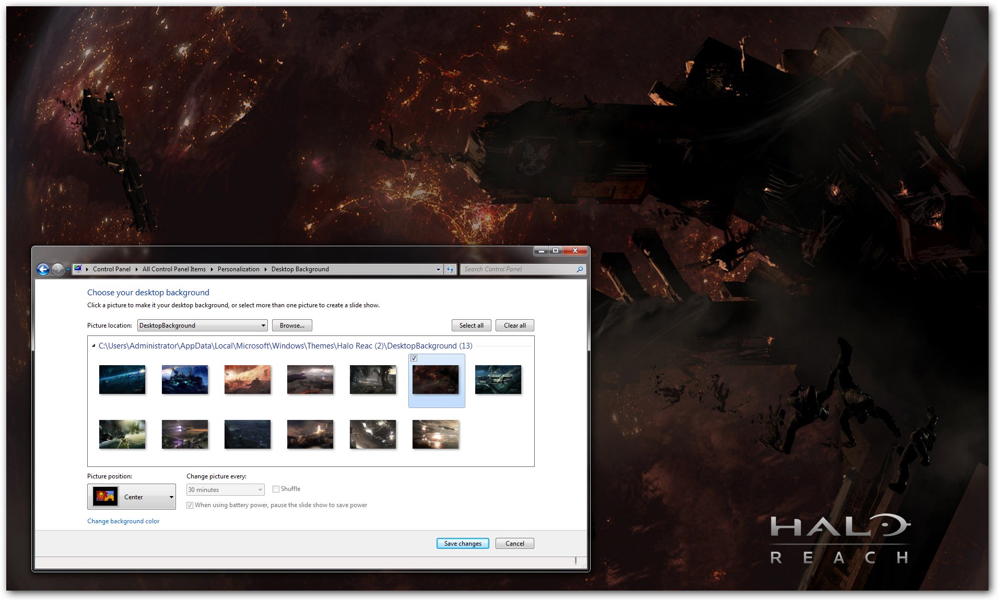Select the teal spaceship wallpaper in first row
This screenshot has width=999, height=601.
(498, 379)
